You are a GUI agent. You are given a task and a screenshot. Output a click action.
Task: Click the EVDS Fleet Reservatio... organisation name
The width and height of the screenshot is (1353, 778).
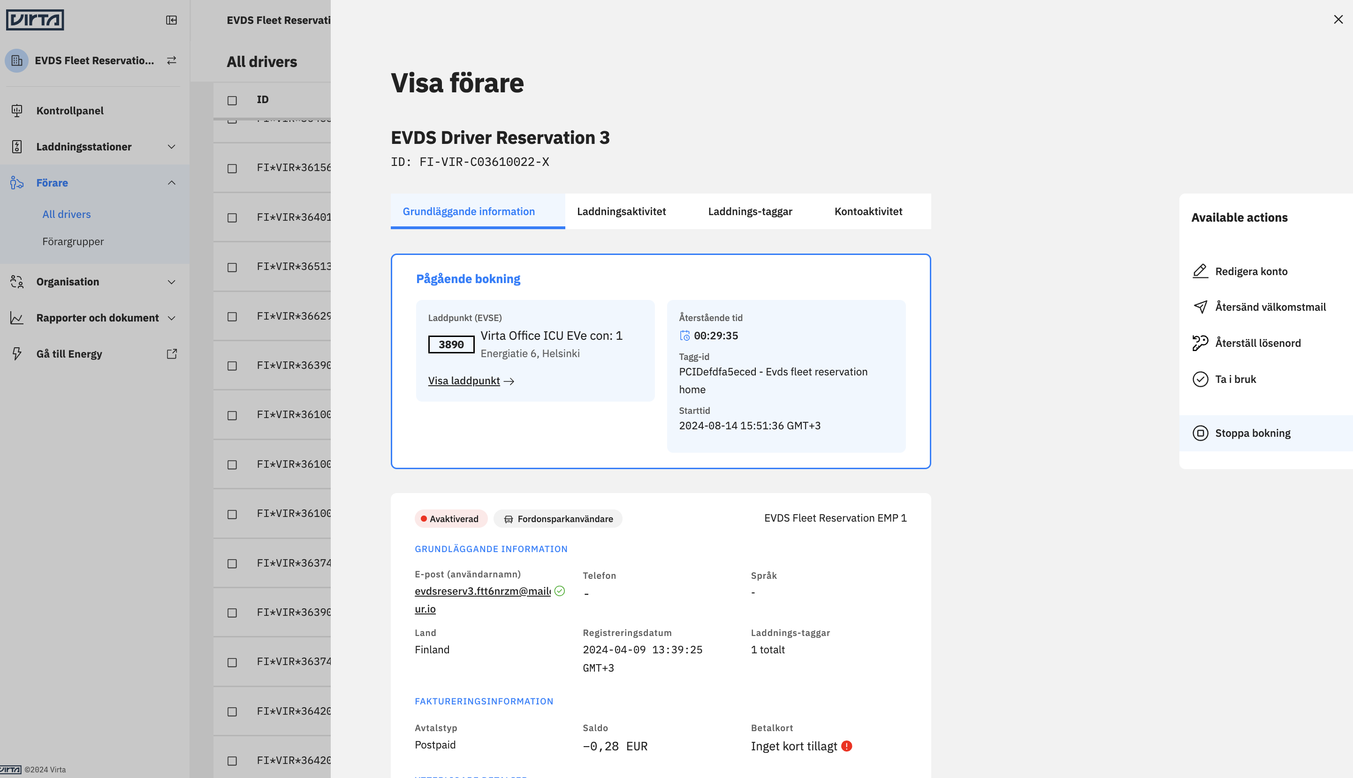(95, 60)
